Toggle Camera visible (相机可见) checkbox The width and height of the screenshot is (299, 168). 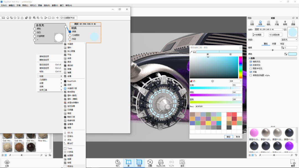tap(251, 62)
